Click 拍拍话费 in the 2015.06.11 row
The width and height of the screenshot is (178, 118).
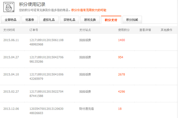point(85,40)
